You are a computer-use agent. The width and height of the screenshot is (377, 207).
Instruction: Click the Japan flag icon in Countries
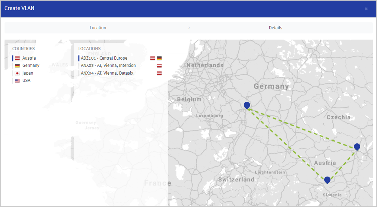point(17,73)
